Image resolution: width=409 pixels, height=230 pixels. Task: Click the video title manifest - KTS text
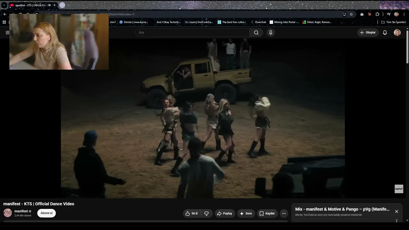[x=39, y=204]
